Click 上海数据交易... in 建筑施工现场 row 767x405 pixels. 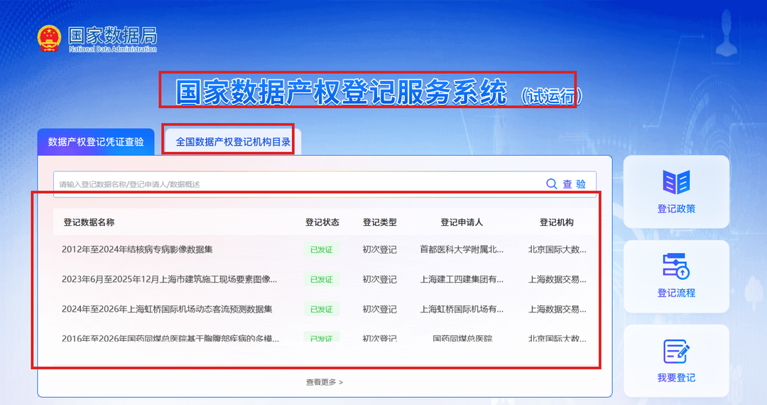point(557,279)
